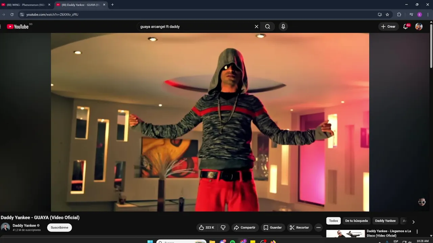This screenshot has width=433, height=243.
Task: Install app icon in address bar
Action: point(380,15)
